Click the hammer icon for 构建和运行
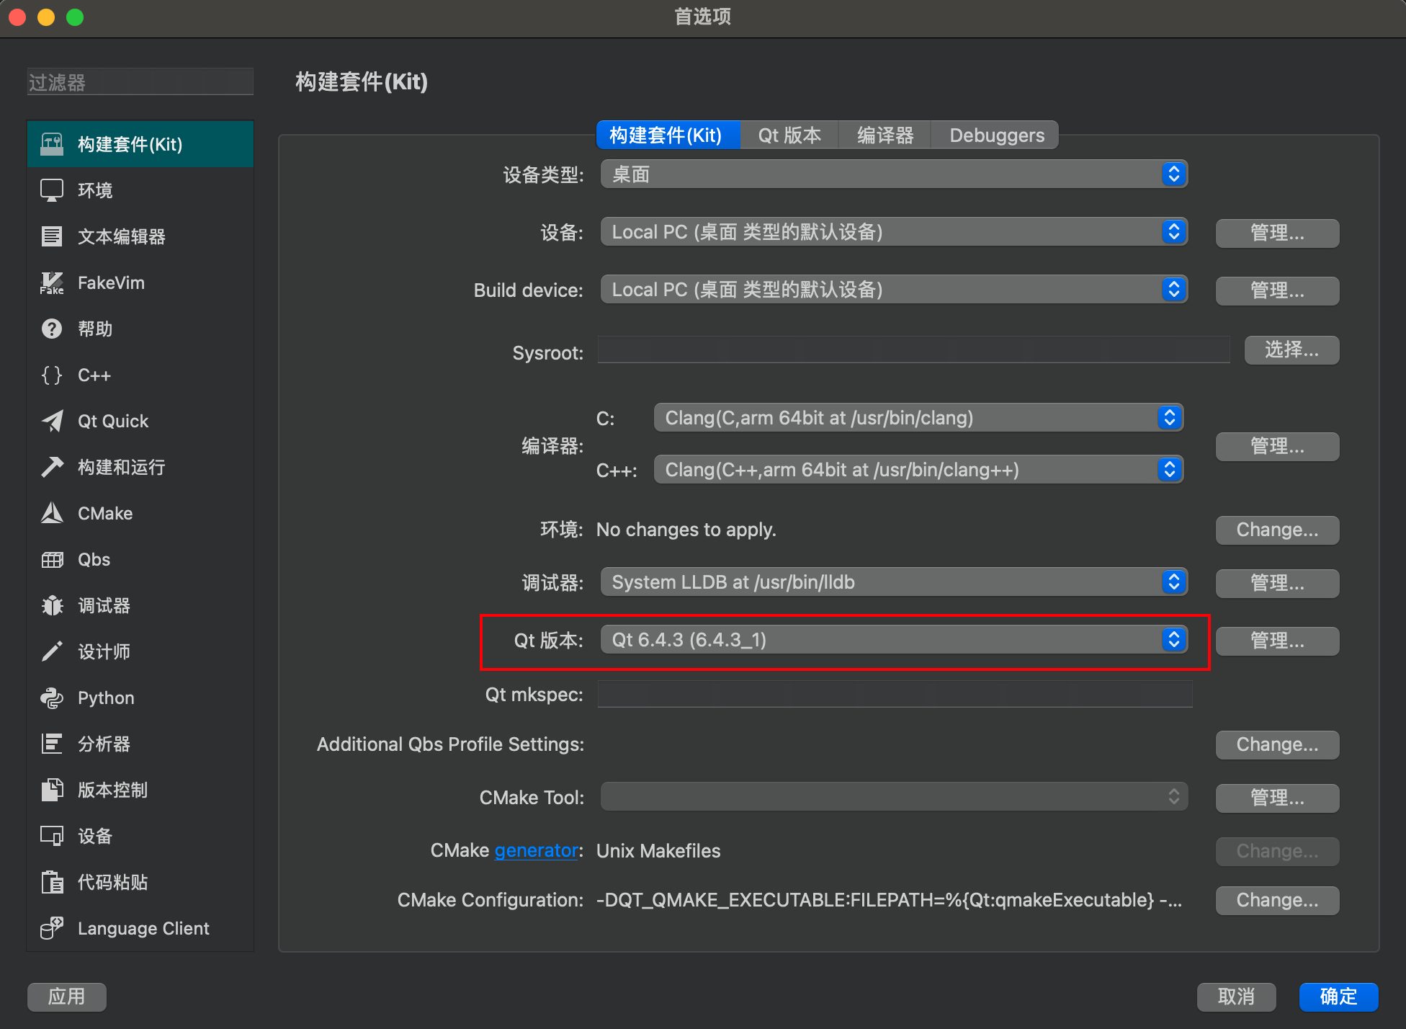This screenshot has width=1406, height=1029. pos(52,467)
